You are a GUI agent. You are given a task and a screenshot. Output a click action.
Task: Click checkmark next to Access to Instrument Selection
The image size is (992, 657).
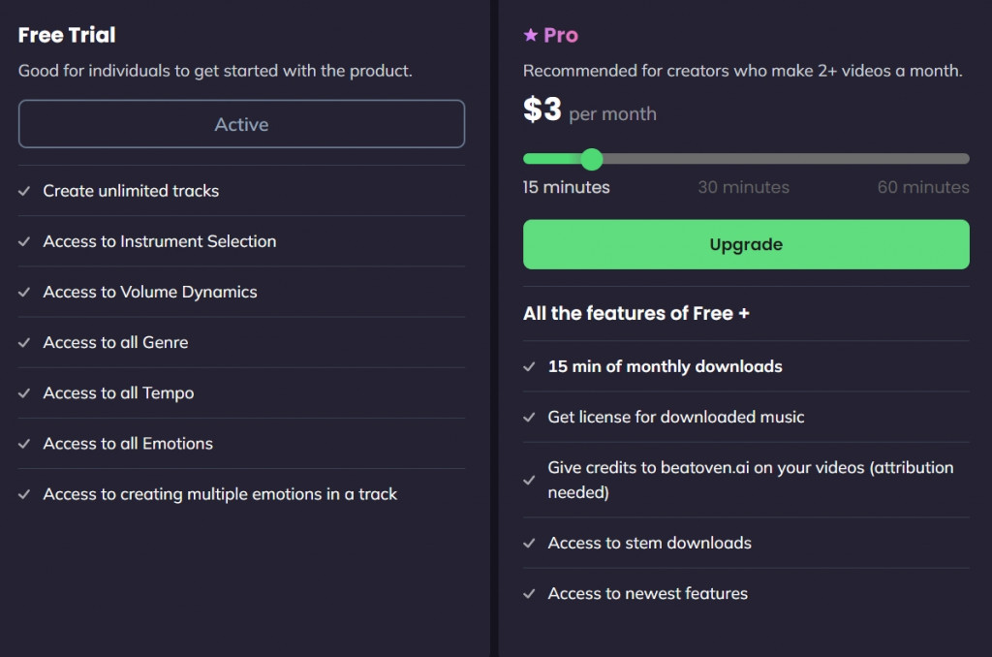pos(25,241)
